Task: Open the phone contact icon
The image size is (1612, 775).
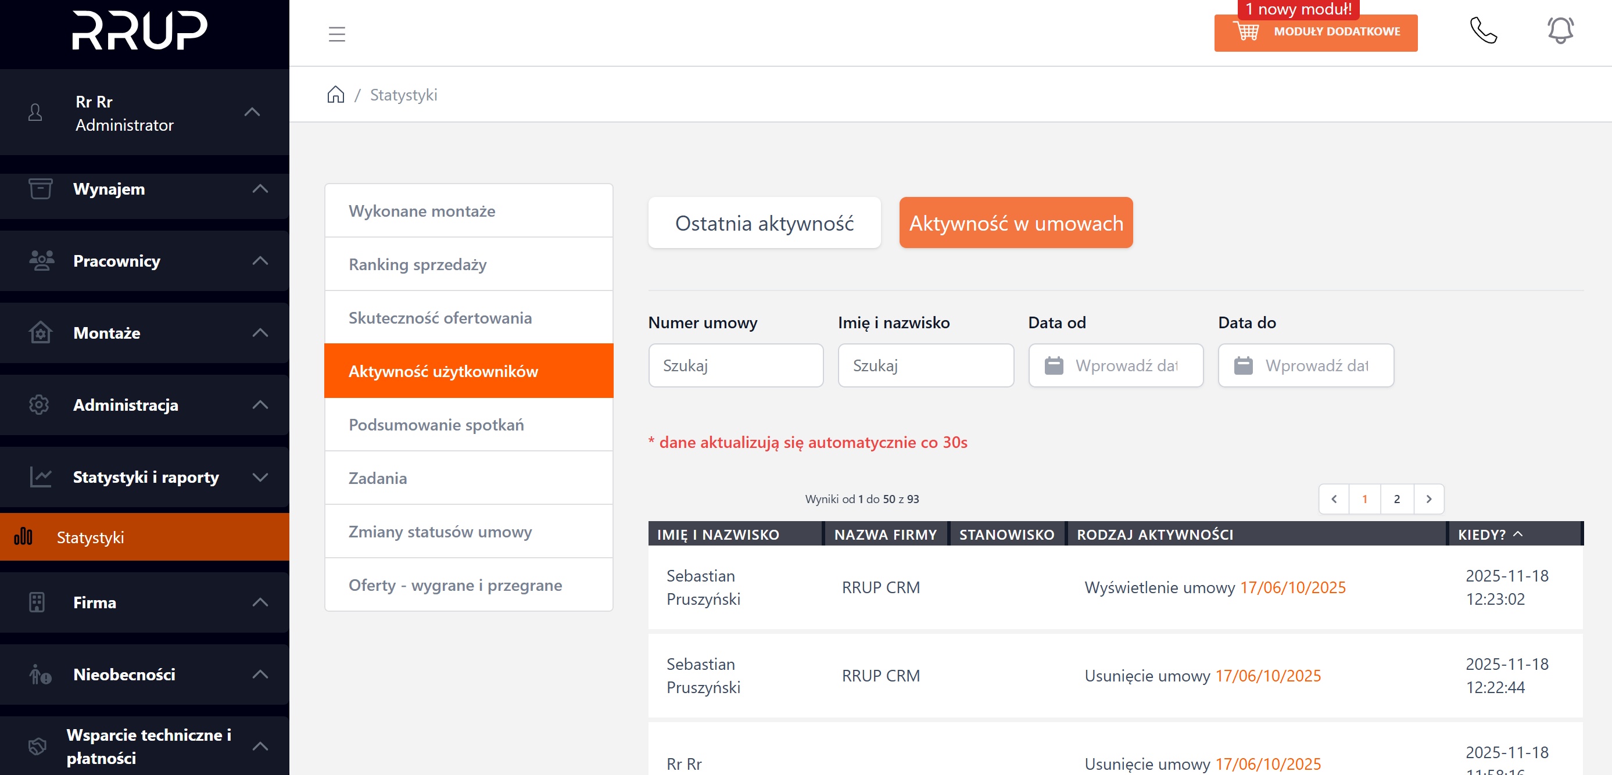Action: (x=1482, y=30)
